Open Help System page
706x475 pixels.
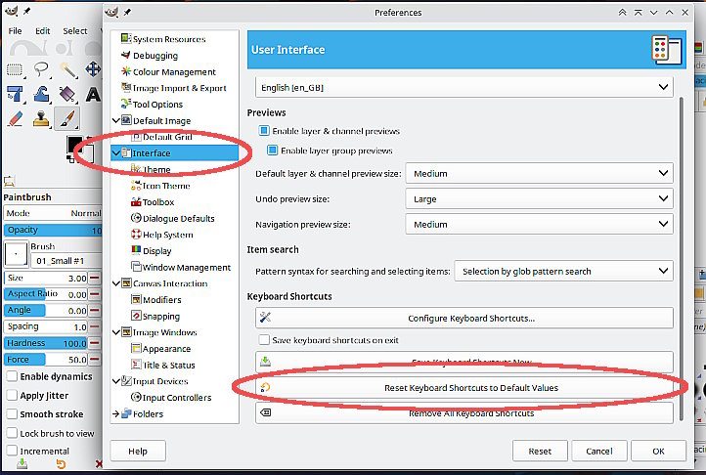tap(167, 235)
